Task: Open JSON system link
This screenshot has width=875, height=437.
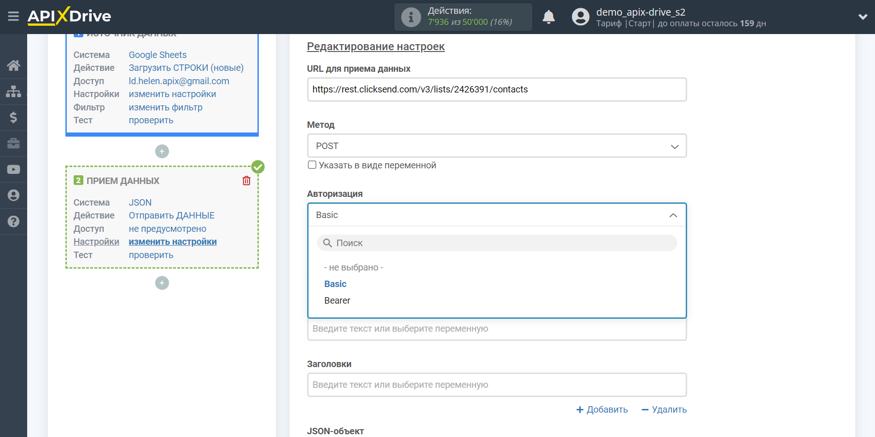Action: pos(140,202)
